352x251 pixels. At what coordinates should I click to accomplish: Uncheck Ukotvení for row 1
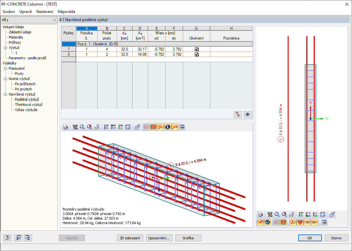click(x=197, y=49)
